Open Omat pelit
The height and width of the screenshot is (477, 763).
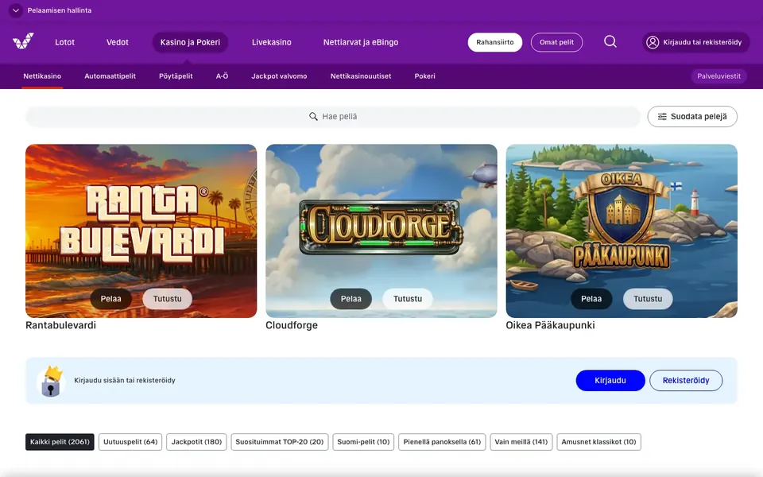[x=556, y=42]
